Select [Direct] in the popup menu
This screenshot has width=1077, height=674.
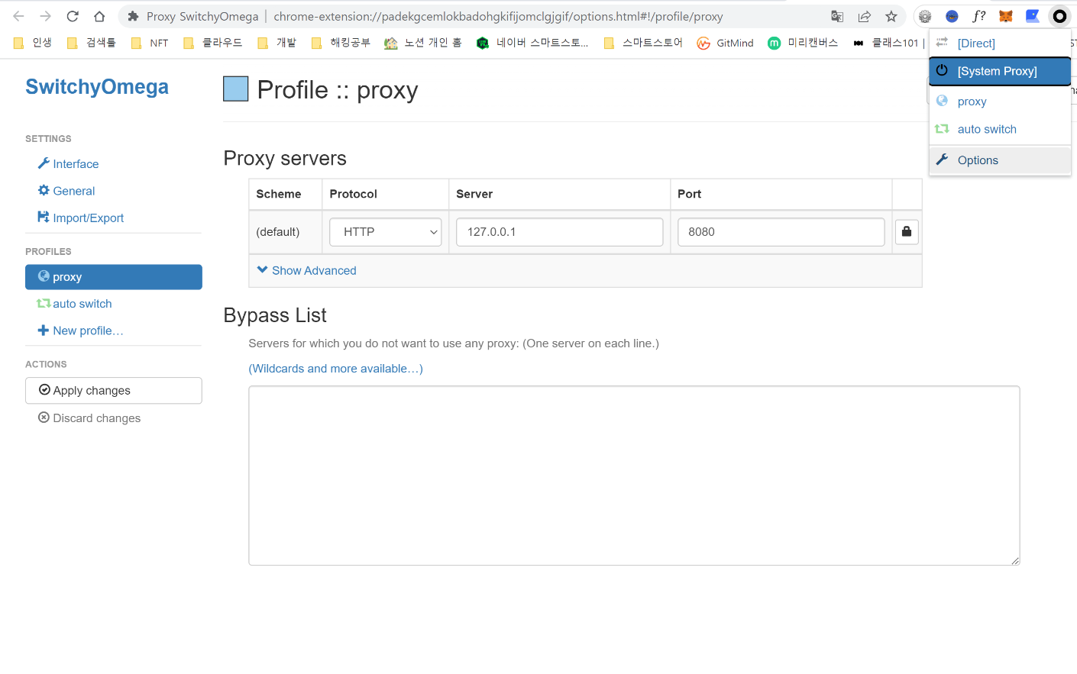1000,44
